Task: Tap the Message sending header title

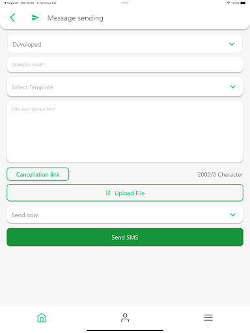Action: [x=76, y=18]
